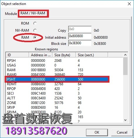The image size is (134, 138).
Task: Click address 008B6000 cell
Action: pos(38,84)
